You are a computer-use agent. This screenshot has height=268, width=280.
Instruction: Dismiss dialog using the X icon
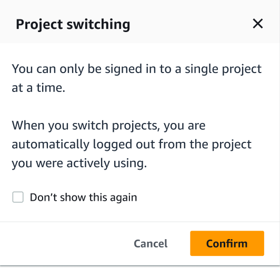point(258,24)
